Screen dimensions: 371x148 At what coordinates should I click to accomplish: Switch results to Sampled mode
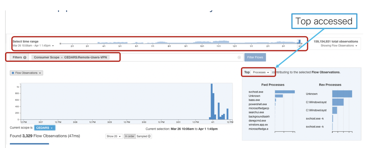pos(142,136)
